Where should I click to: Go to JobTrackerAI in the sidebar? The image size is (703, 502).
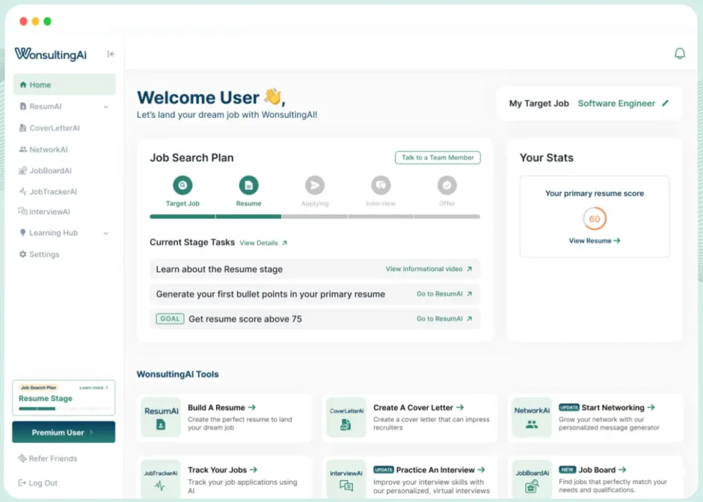53,192
